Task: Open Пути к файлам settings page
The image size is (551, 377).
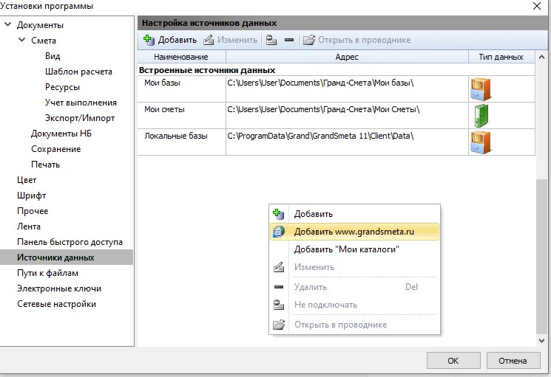Action: tap(49, 273)
